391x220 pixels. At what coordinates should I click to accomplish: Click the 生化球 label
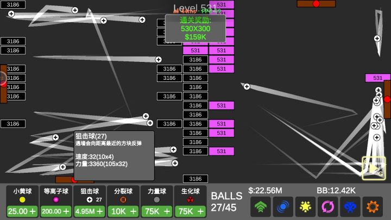pos(190,191)
